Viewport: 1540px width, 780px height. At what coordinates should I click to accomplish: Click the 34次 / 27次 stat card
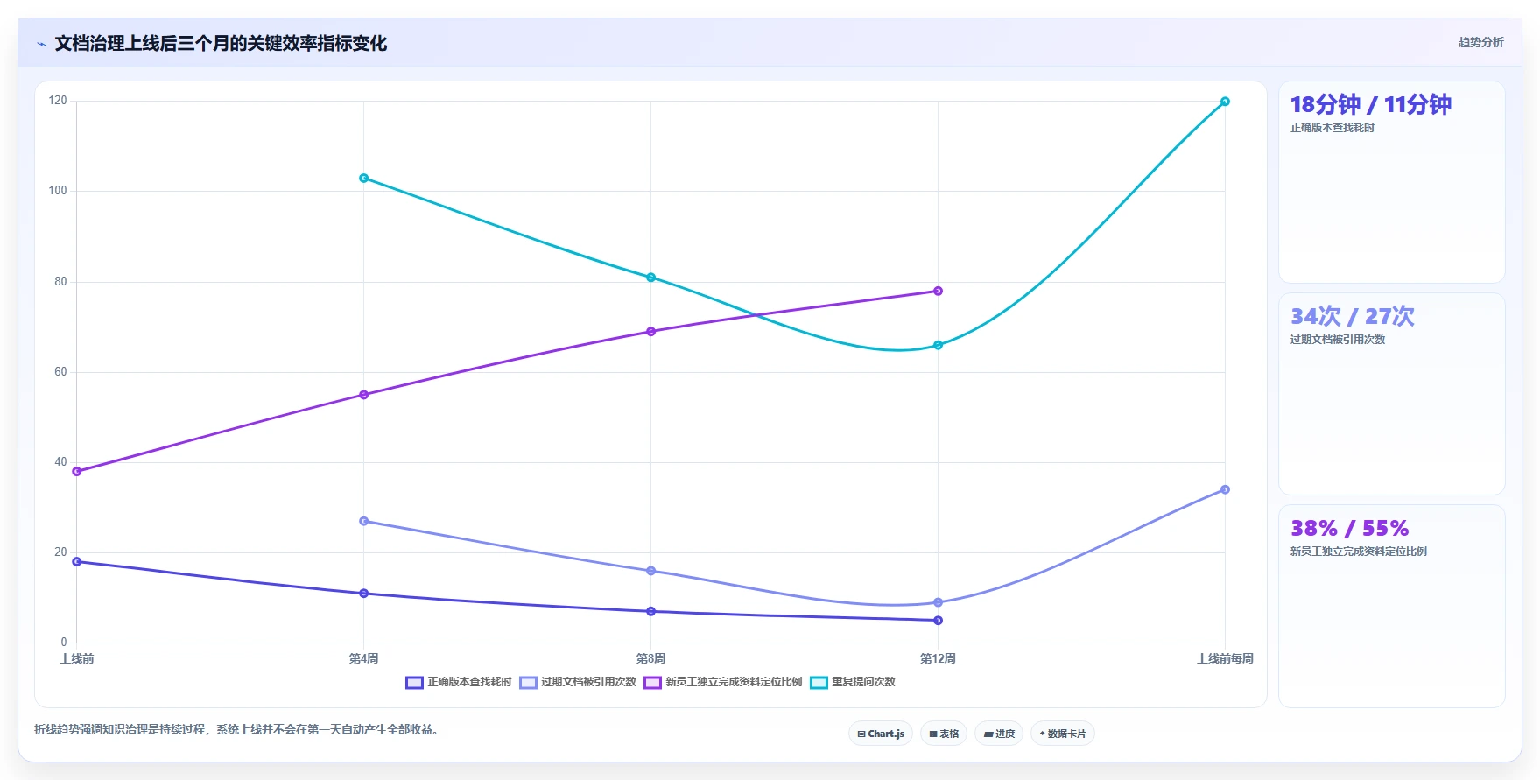tap(1391, 394)
